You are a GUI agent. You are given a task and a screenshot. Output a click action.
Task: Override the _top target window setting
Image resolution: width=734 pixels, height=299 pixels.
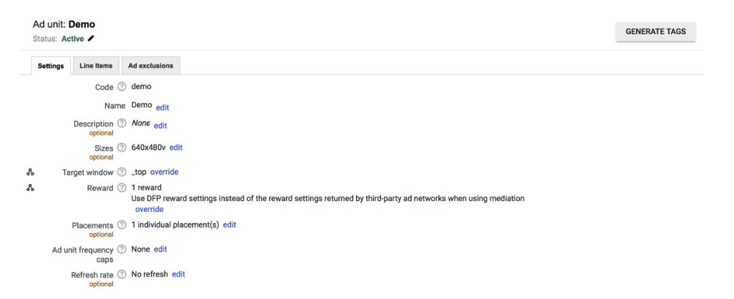(x=164, y=172)
